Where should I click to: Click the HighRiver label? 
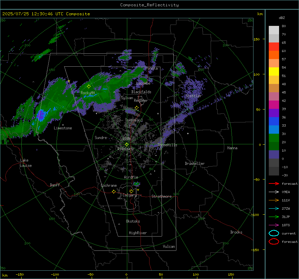pos(138,233)
